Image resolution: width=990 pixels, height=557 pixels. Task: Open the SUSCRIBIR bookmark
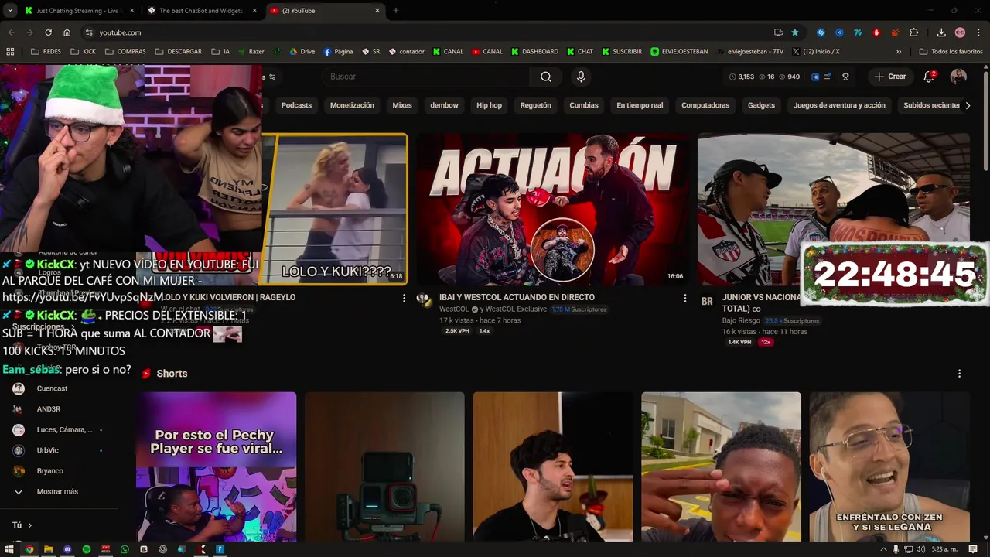(621, 52)
